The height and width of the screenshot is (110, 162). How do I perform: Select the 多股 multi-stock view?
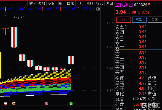pyautogui.click(x=51, y=3)
